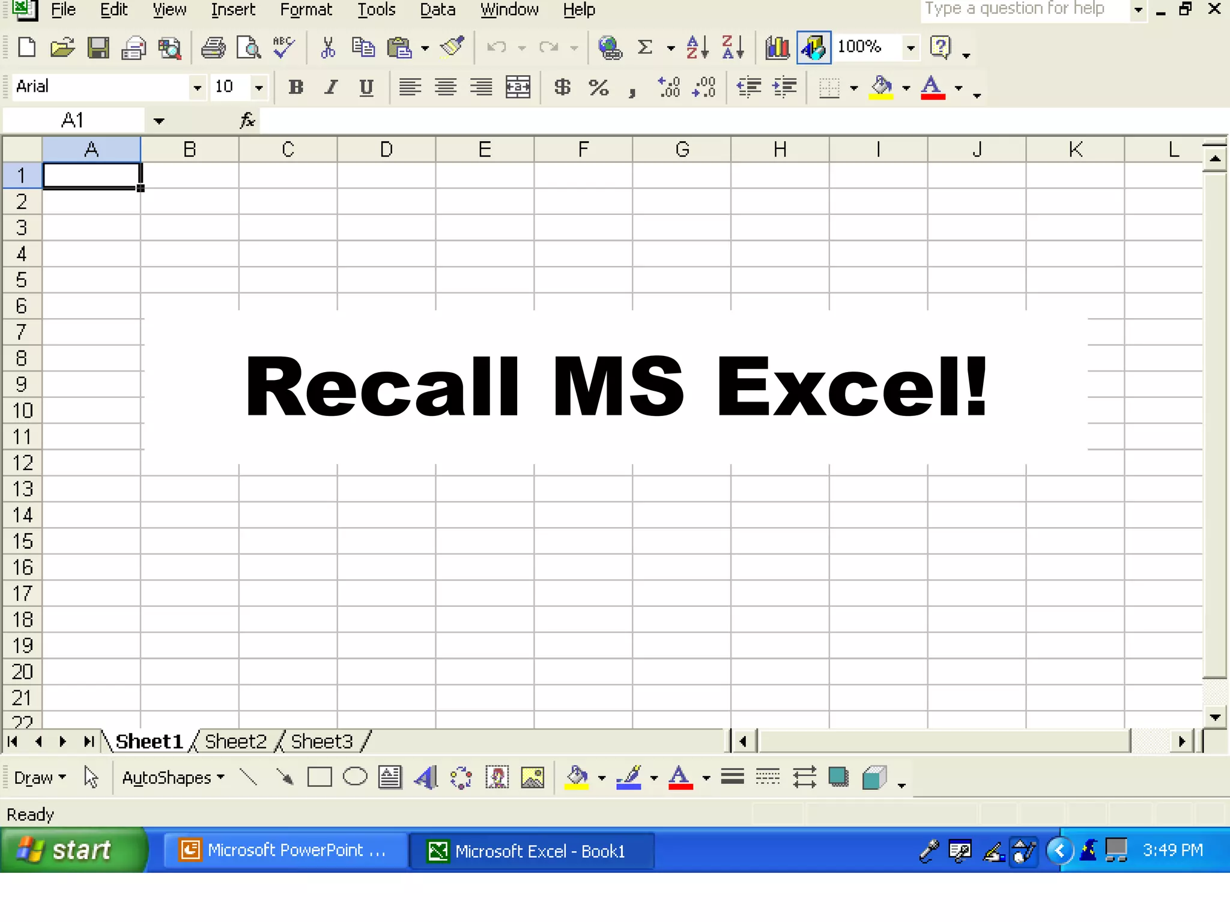Click the AutoSum sigma icon

click(645, 47)
